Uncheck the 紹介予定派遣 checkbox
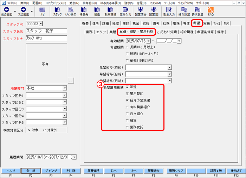 pyautogui.click(x=127, y=101)
